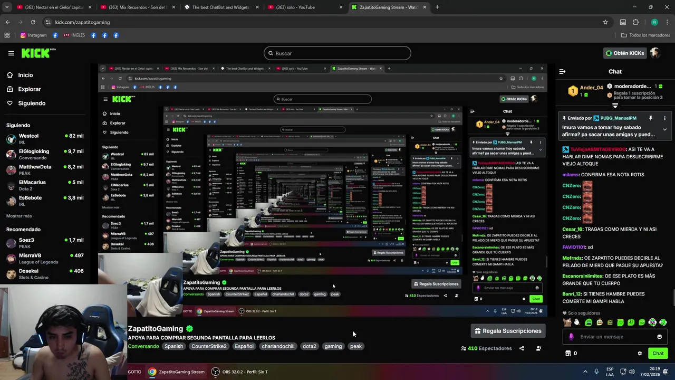Open recommended channel MisrraVB
675x380 pixels.
click(45, 258)
